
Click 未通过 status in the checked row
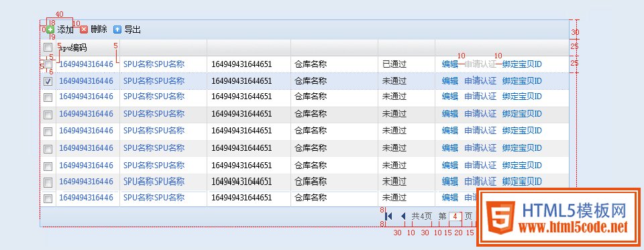click(394, 81)
